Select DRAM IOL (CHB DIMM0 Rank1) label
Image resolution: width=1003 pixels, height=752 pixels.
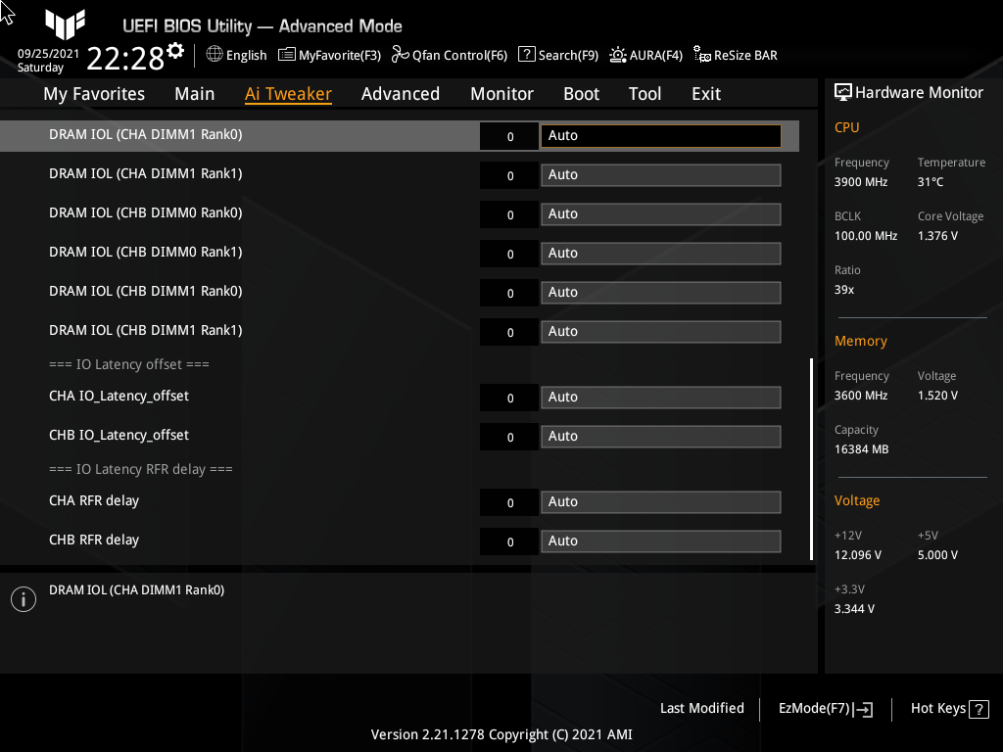pyautogui.click(x=146, y=252)
